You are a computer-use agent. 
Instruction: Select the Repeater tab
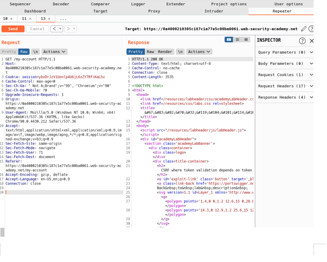click(x=282, y=11)
